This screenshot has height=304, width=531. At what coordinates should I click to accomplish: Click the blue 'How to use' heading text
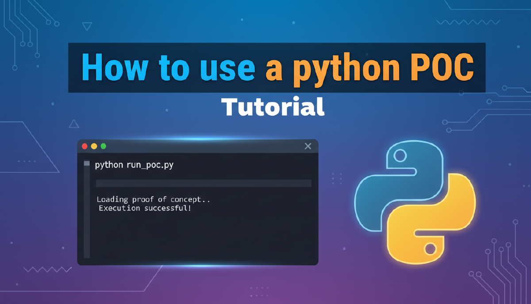[x=168, y=68]
